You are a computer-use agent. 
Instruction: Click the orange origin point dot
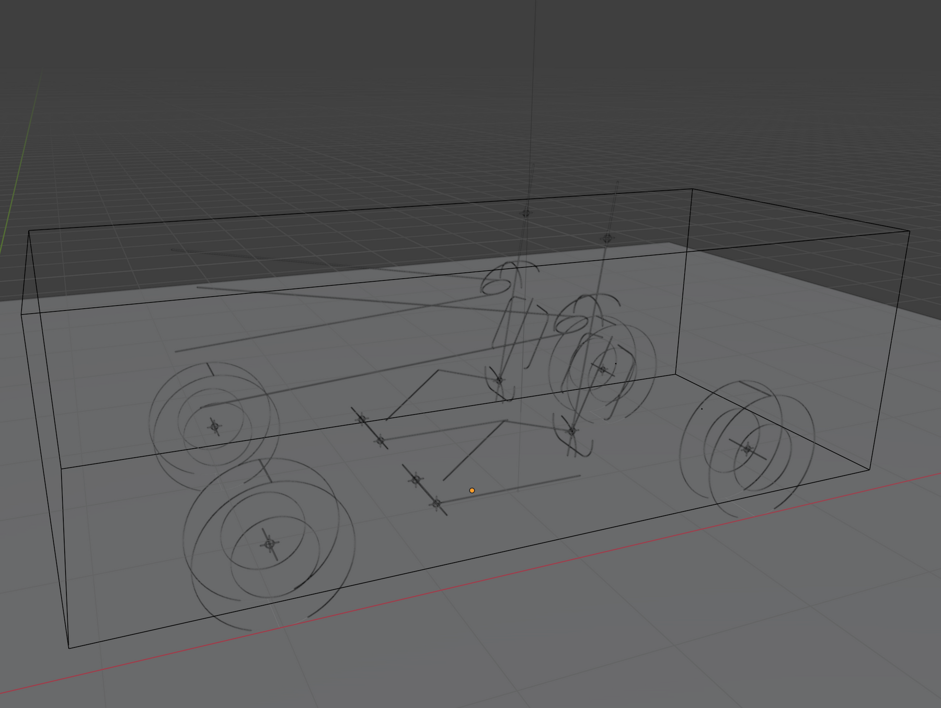[x=472, y=491]
